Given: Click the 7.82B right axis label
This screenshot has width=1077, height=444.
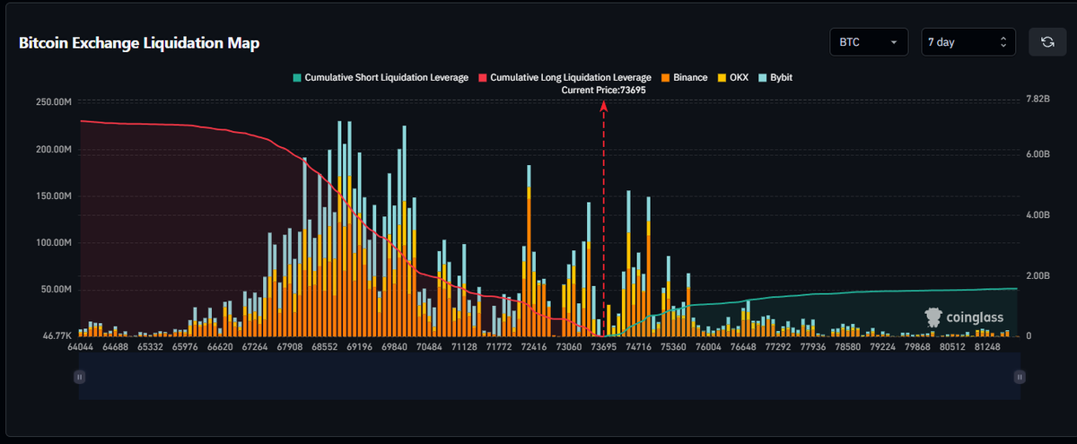Looking at the screenshot, I should coord(1038,99).
